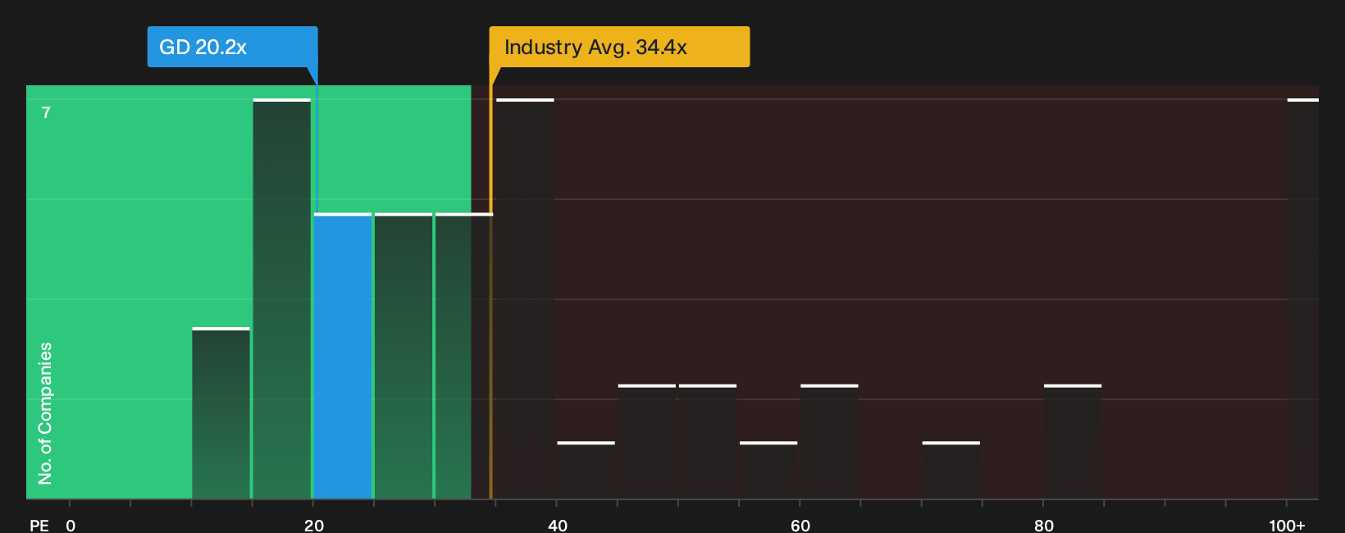Select the histogram bar for PE 10-15
This screenshot has height=533, width=1345.
[221, 413]
